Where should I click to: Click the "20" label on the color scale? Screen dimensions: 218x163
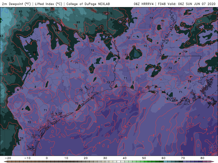click(86, 158)
